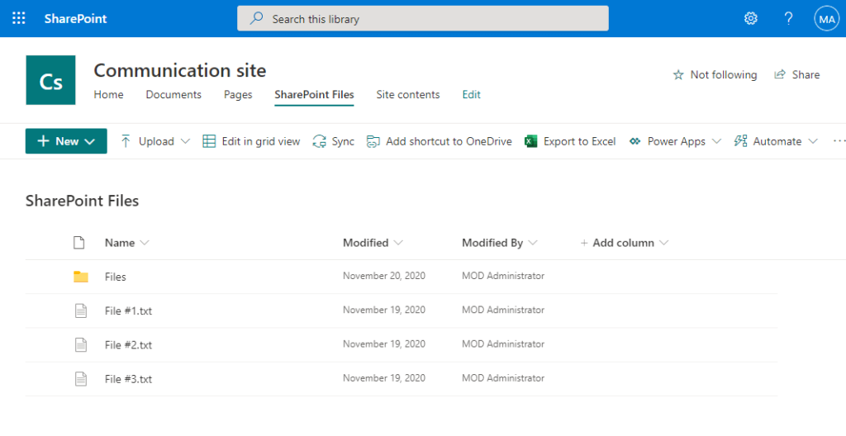Click the SharePoint brand link

click(75, 18)
